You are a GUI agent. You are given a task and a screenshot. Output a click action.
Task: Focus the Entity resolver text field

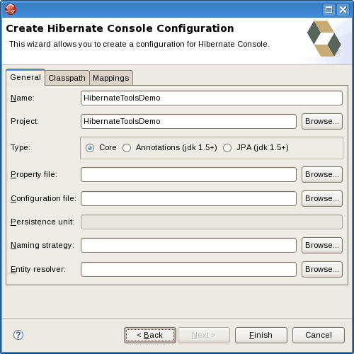click(188, 269)
